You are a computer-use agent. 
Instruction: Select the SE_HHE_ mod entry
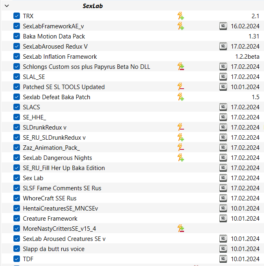point(35,117)
